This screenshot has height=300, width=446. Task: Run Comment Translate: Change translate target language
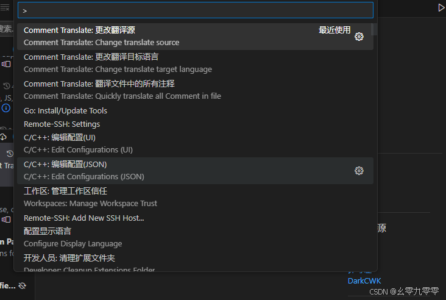point(195,63)
